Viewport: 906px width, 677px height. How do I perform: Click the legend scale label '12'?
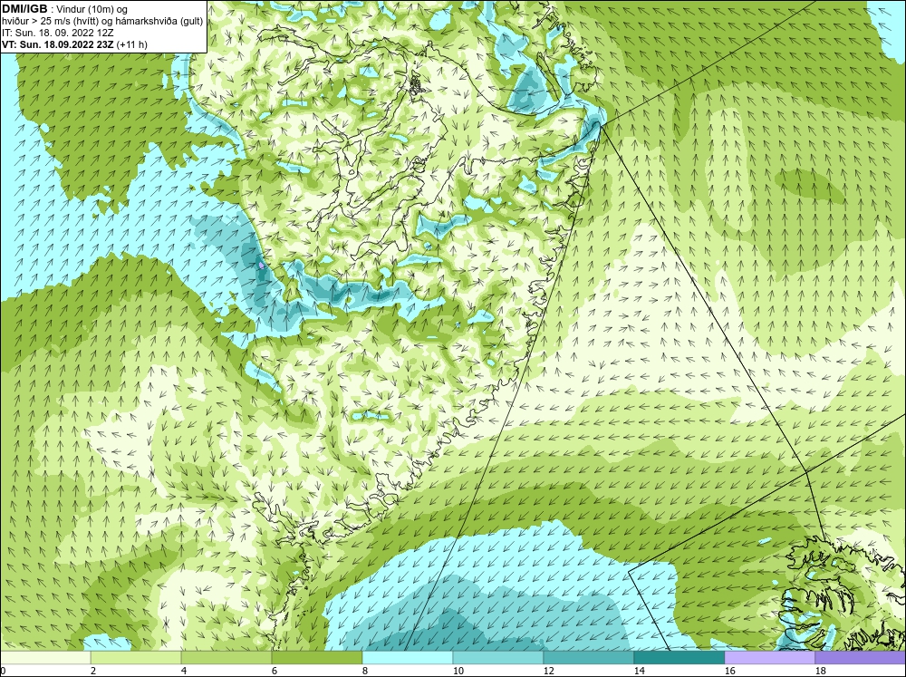coord(549,671)
